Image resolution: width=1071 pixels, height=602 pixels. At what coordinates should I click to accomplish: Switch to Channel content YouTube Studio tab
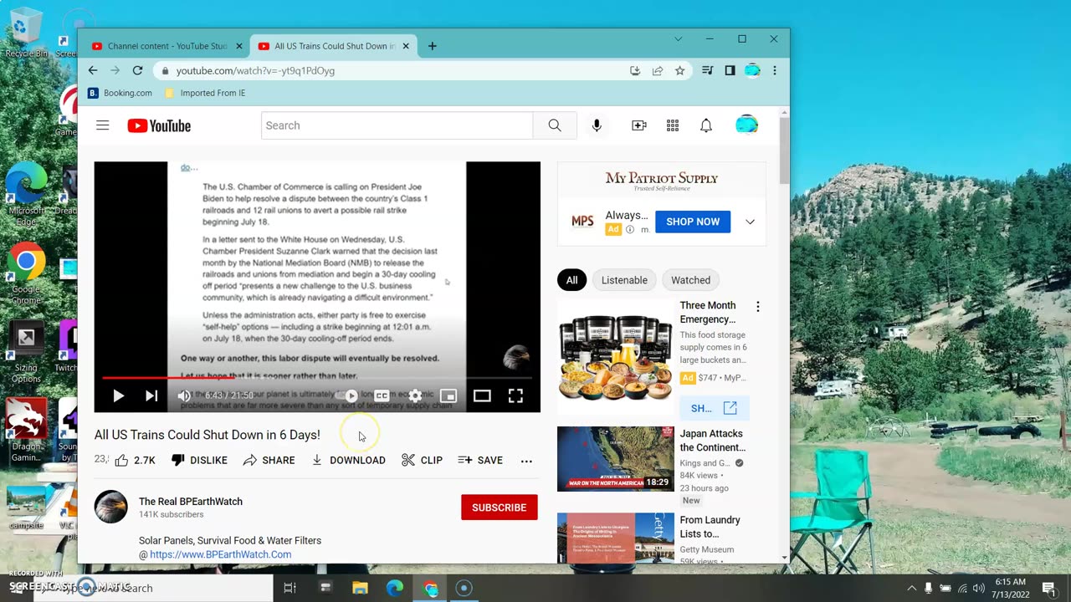167,46
